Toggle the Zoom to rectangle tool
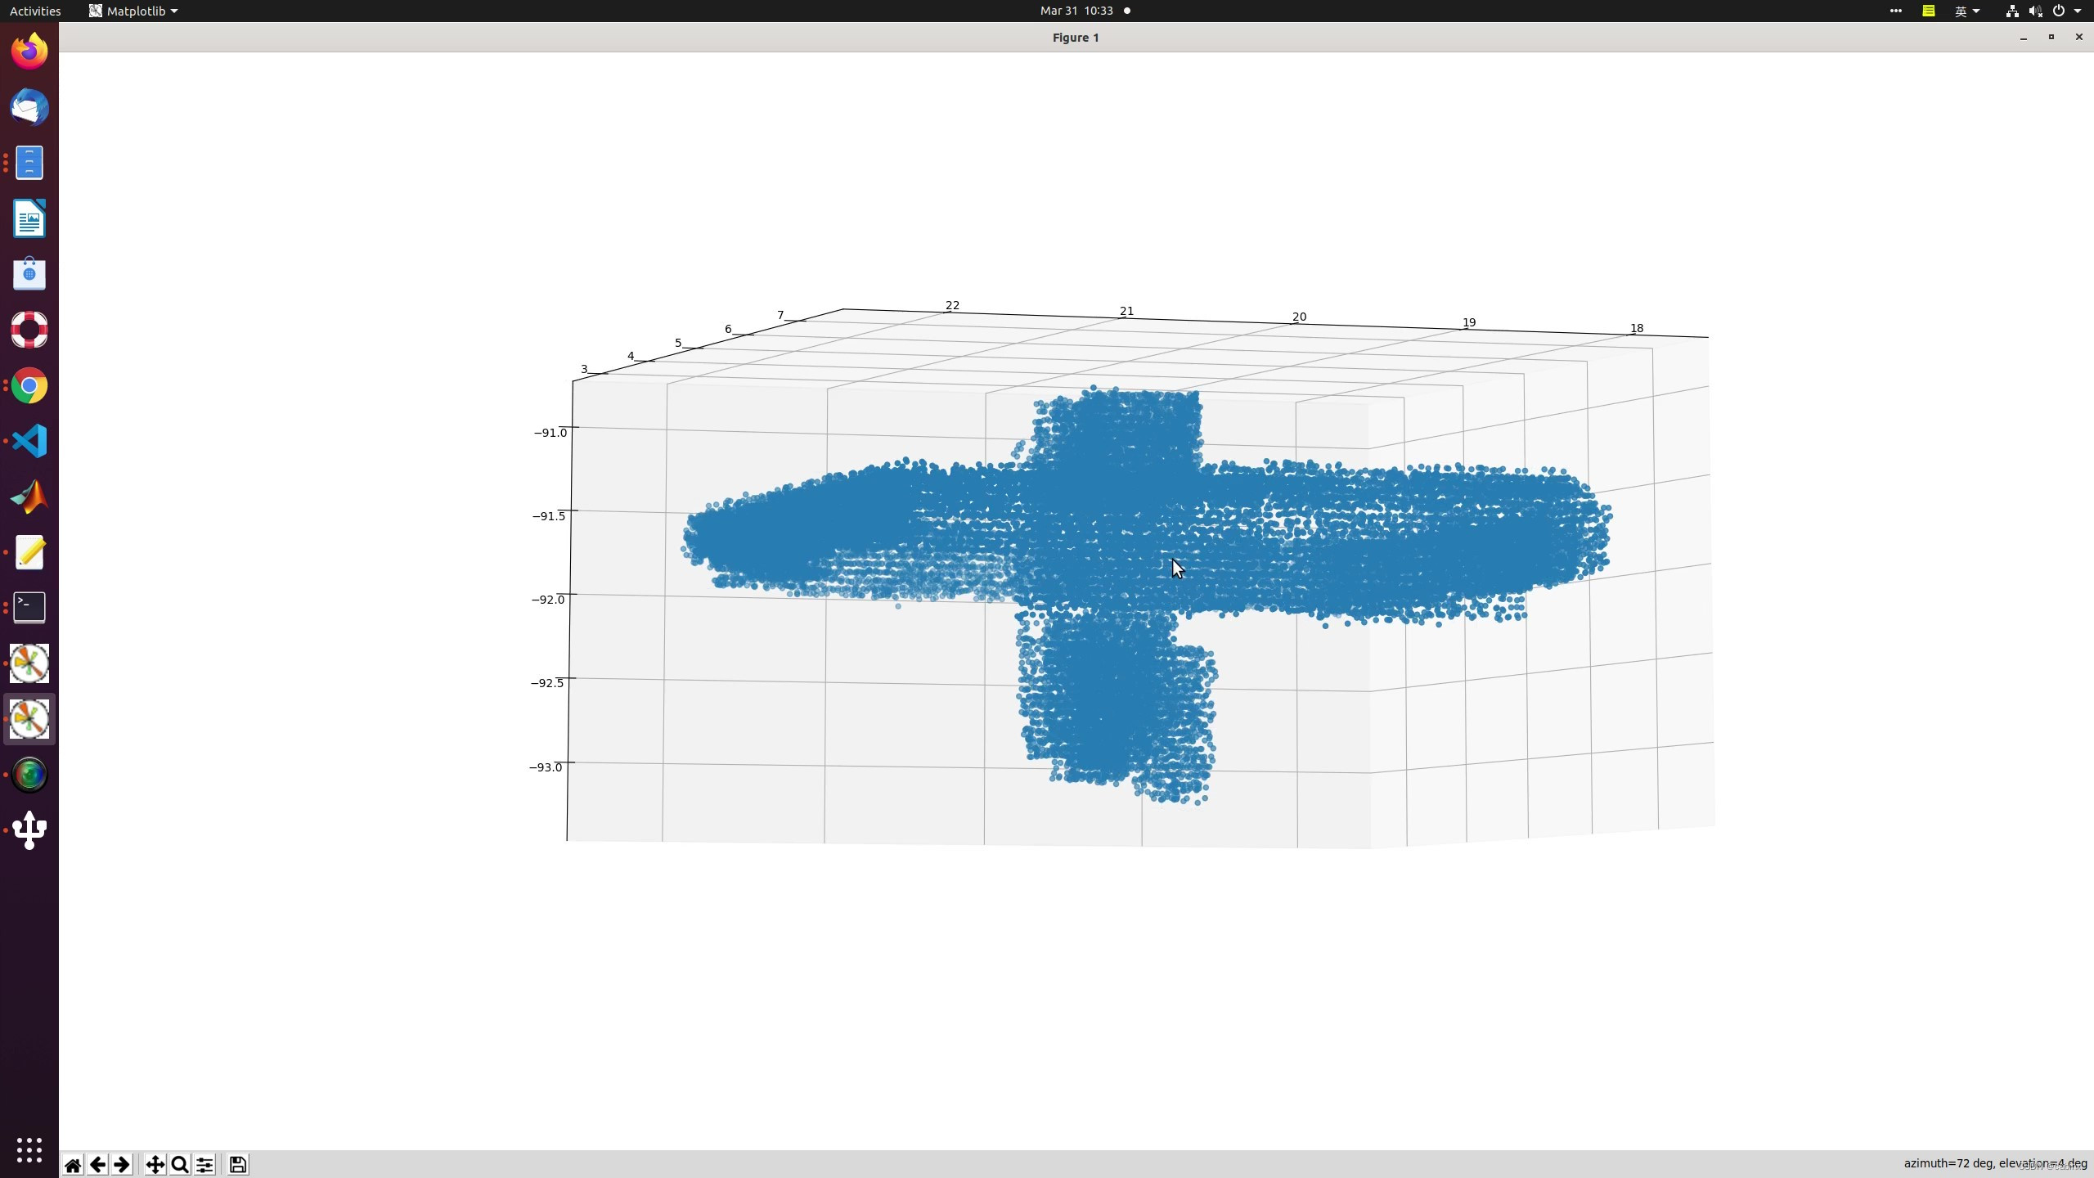 click(x=180, y=1164)
